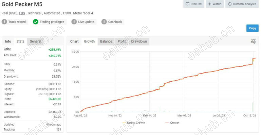Open chart settings sliders icon
The image size is (261, 135).
pyautogui.click(x=253, y=41)
